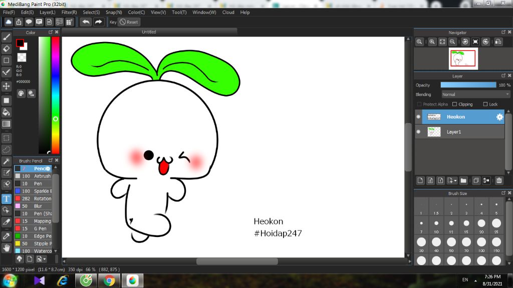Open Chrome from the taskbar

pos(109,280)
